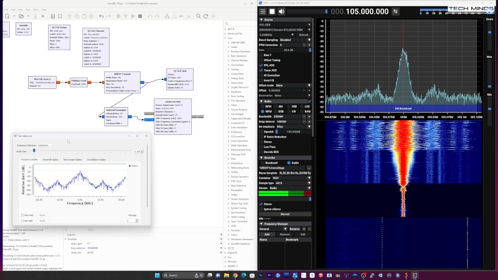Toggle the RTL AGC checkbox
The image size is (498, 280).
pos(261,65)
